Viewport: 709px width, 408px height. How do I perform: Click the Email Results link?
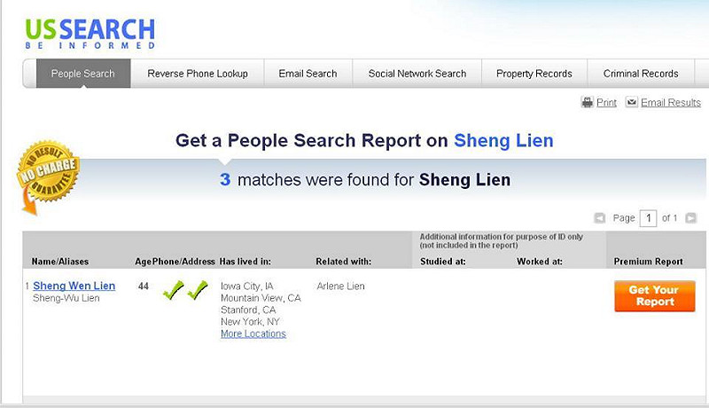671,103
